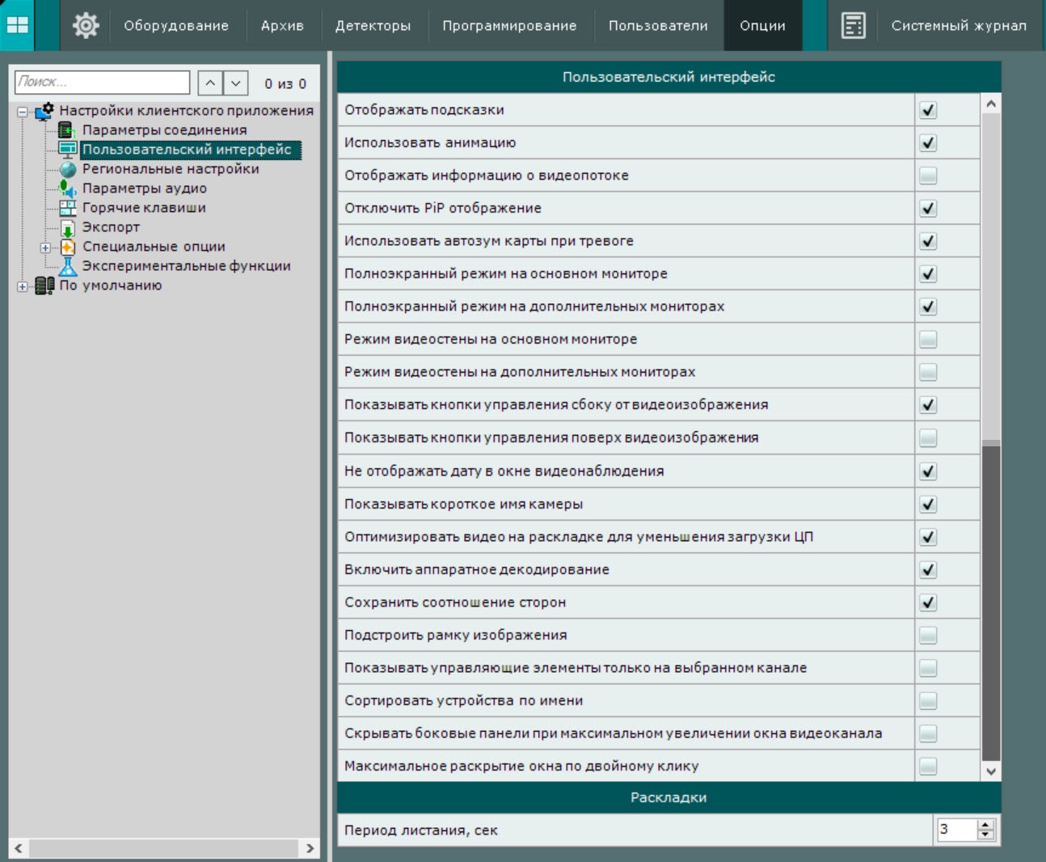This screenshot has width=1046, height=862.
Task: Click the Поиск search input field
Action: point(102,82)
